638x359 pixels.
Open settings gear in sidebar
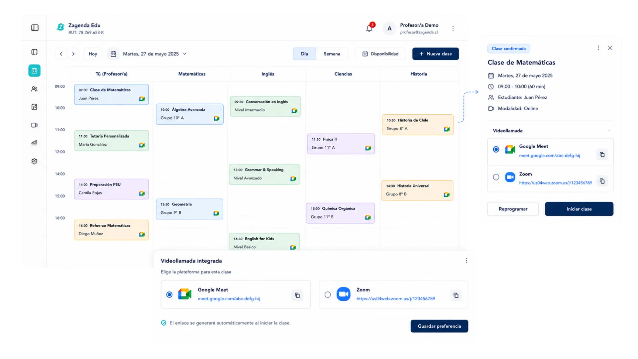(35, 161)
